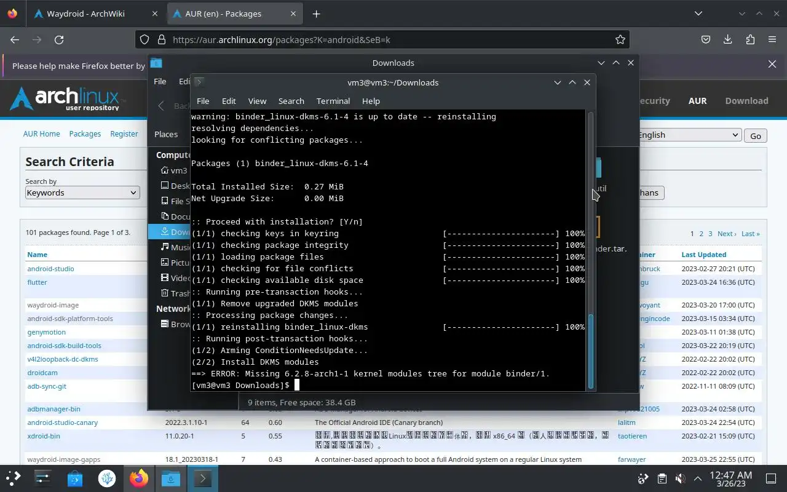Click the Downloads window folder icon

pos(156,63)
